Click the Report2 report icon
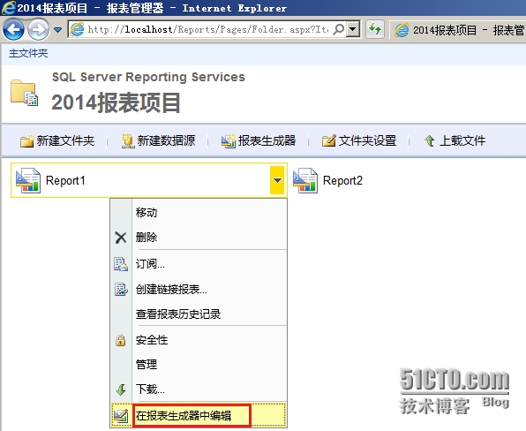Screen dimensions: 526x431 click(x=305, y=180)
